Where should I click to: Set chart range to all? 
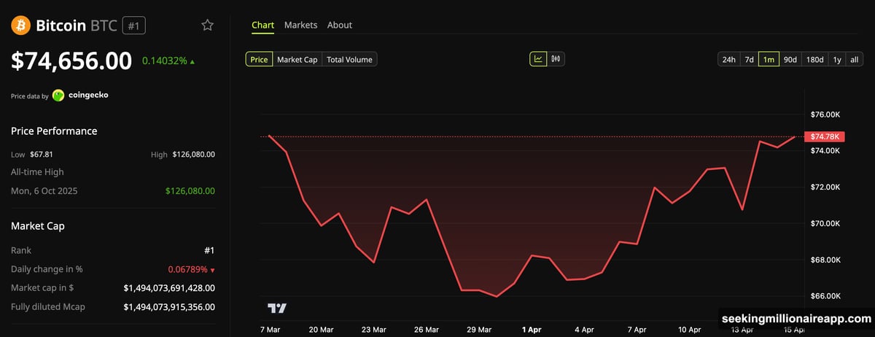855,60
